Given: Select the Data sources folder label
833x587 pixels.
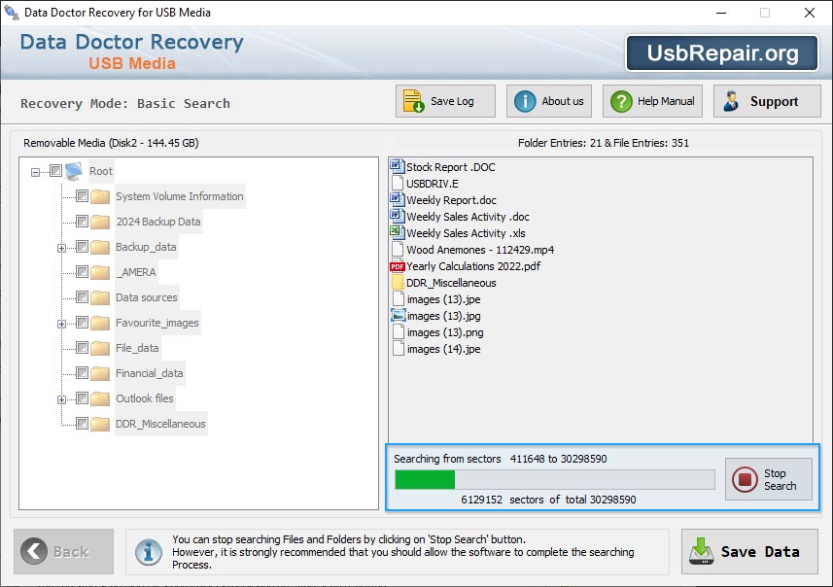Looking at the screenshot, I should (147, 297).
